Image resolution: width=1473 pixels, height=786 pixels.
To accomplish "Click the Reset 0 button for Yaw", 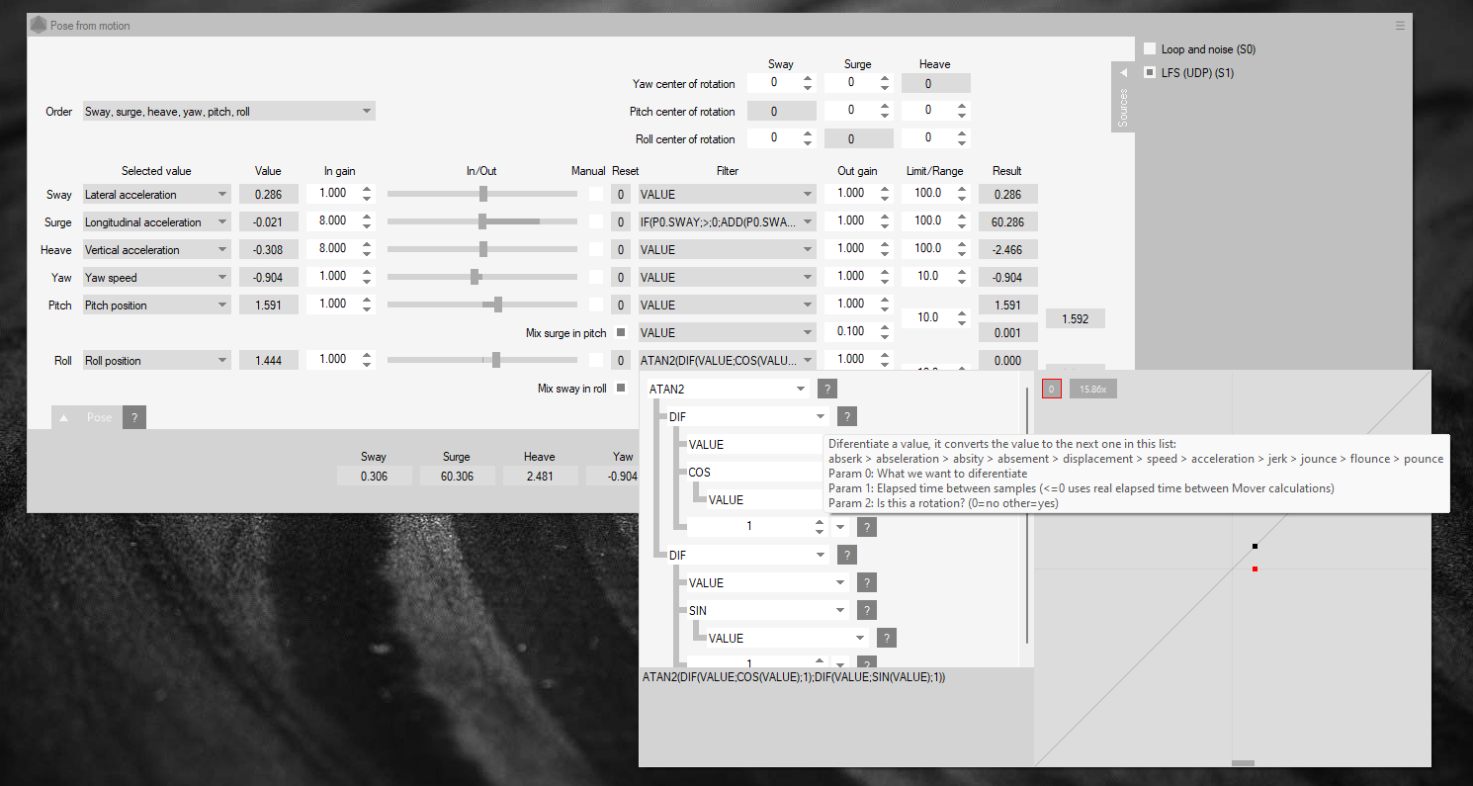I will [x=621, y=278].
